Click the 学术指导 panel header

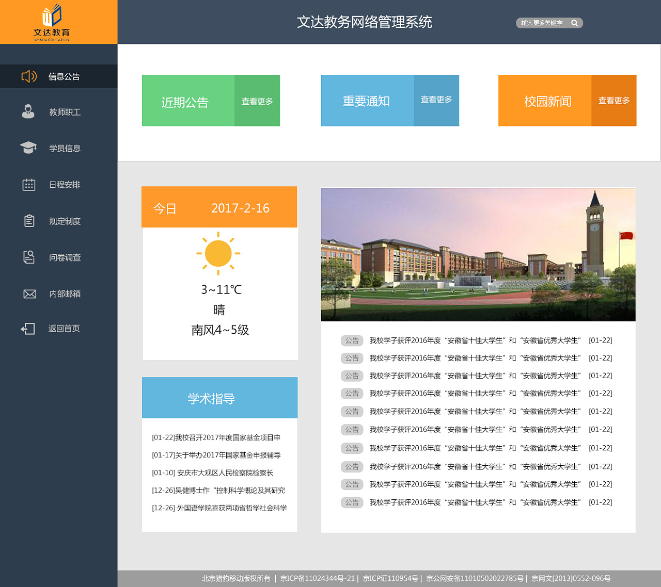[x=219, y=398]
